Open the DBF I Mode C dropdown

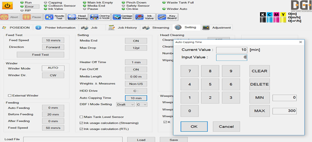[x=142, y=105]
